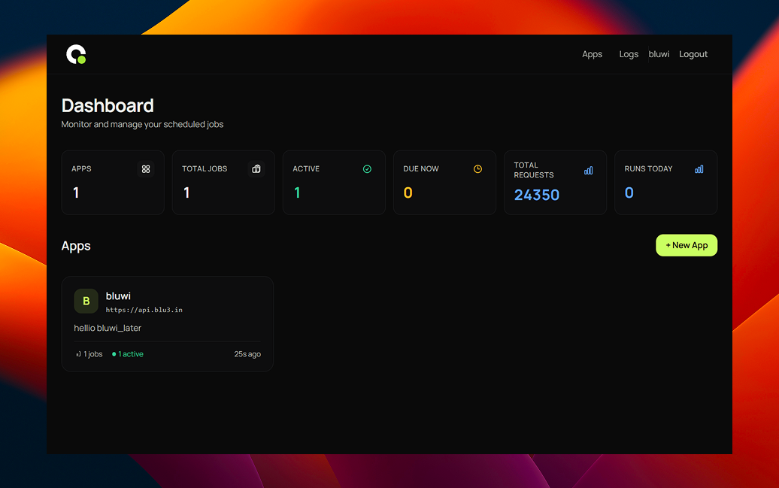Click the app logo in the header

click(76, 54)
